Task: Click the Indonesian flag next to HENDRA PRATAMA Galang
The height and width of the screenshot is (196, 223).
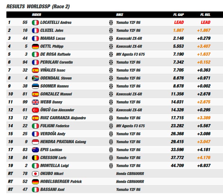Action: click(x=35, y=142)
